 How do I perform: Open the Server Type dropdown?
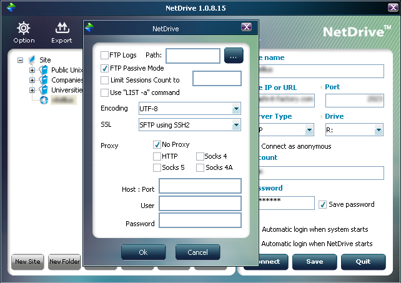309,130
